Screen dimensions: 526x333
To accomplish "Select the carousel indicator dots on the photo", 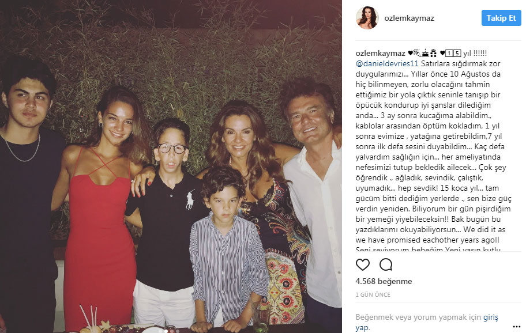I will (x=170, y=330).
